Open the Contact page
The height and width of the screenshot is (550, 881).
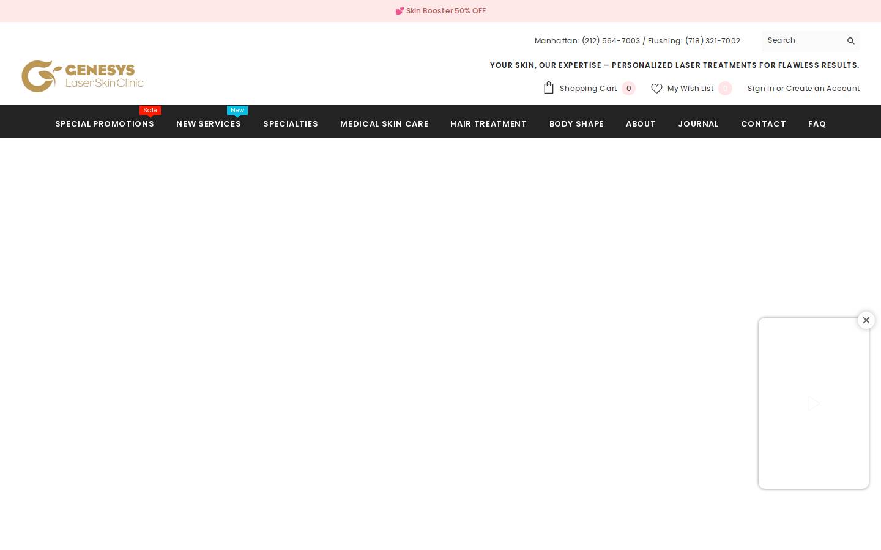(x=764, y=123)
